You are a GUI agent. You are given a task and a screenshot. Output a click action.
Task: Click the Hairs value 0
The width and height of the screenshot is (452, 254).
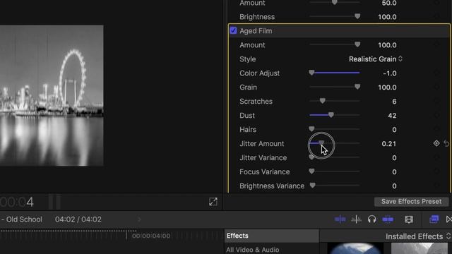[x=394, y=130]
